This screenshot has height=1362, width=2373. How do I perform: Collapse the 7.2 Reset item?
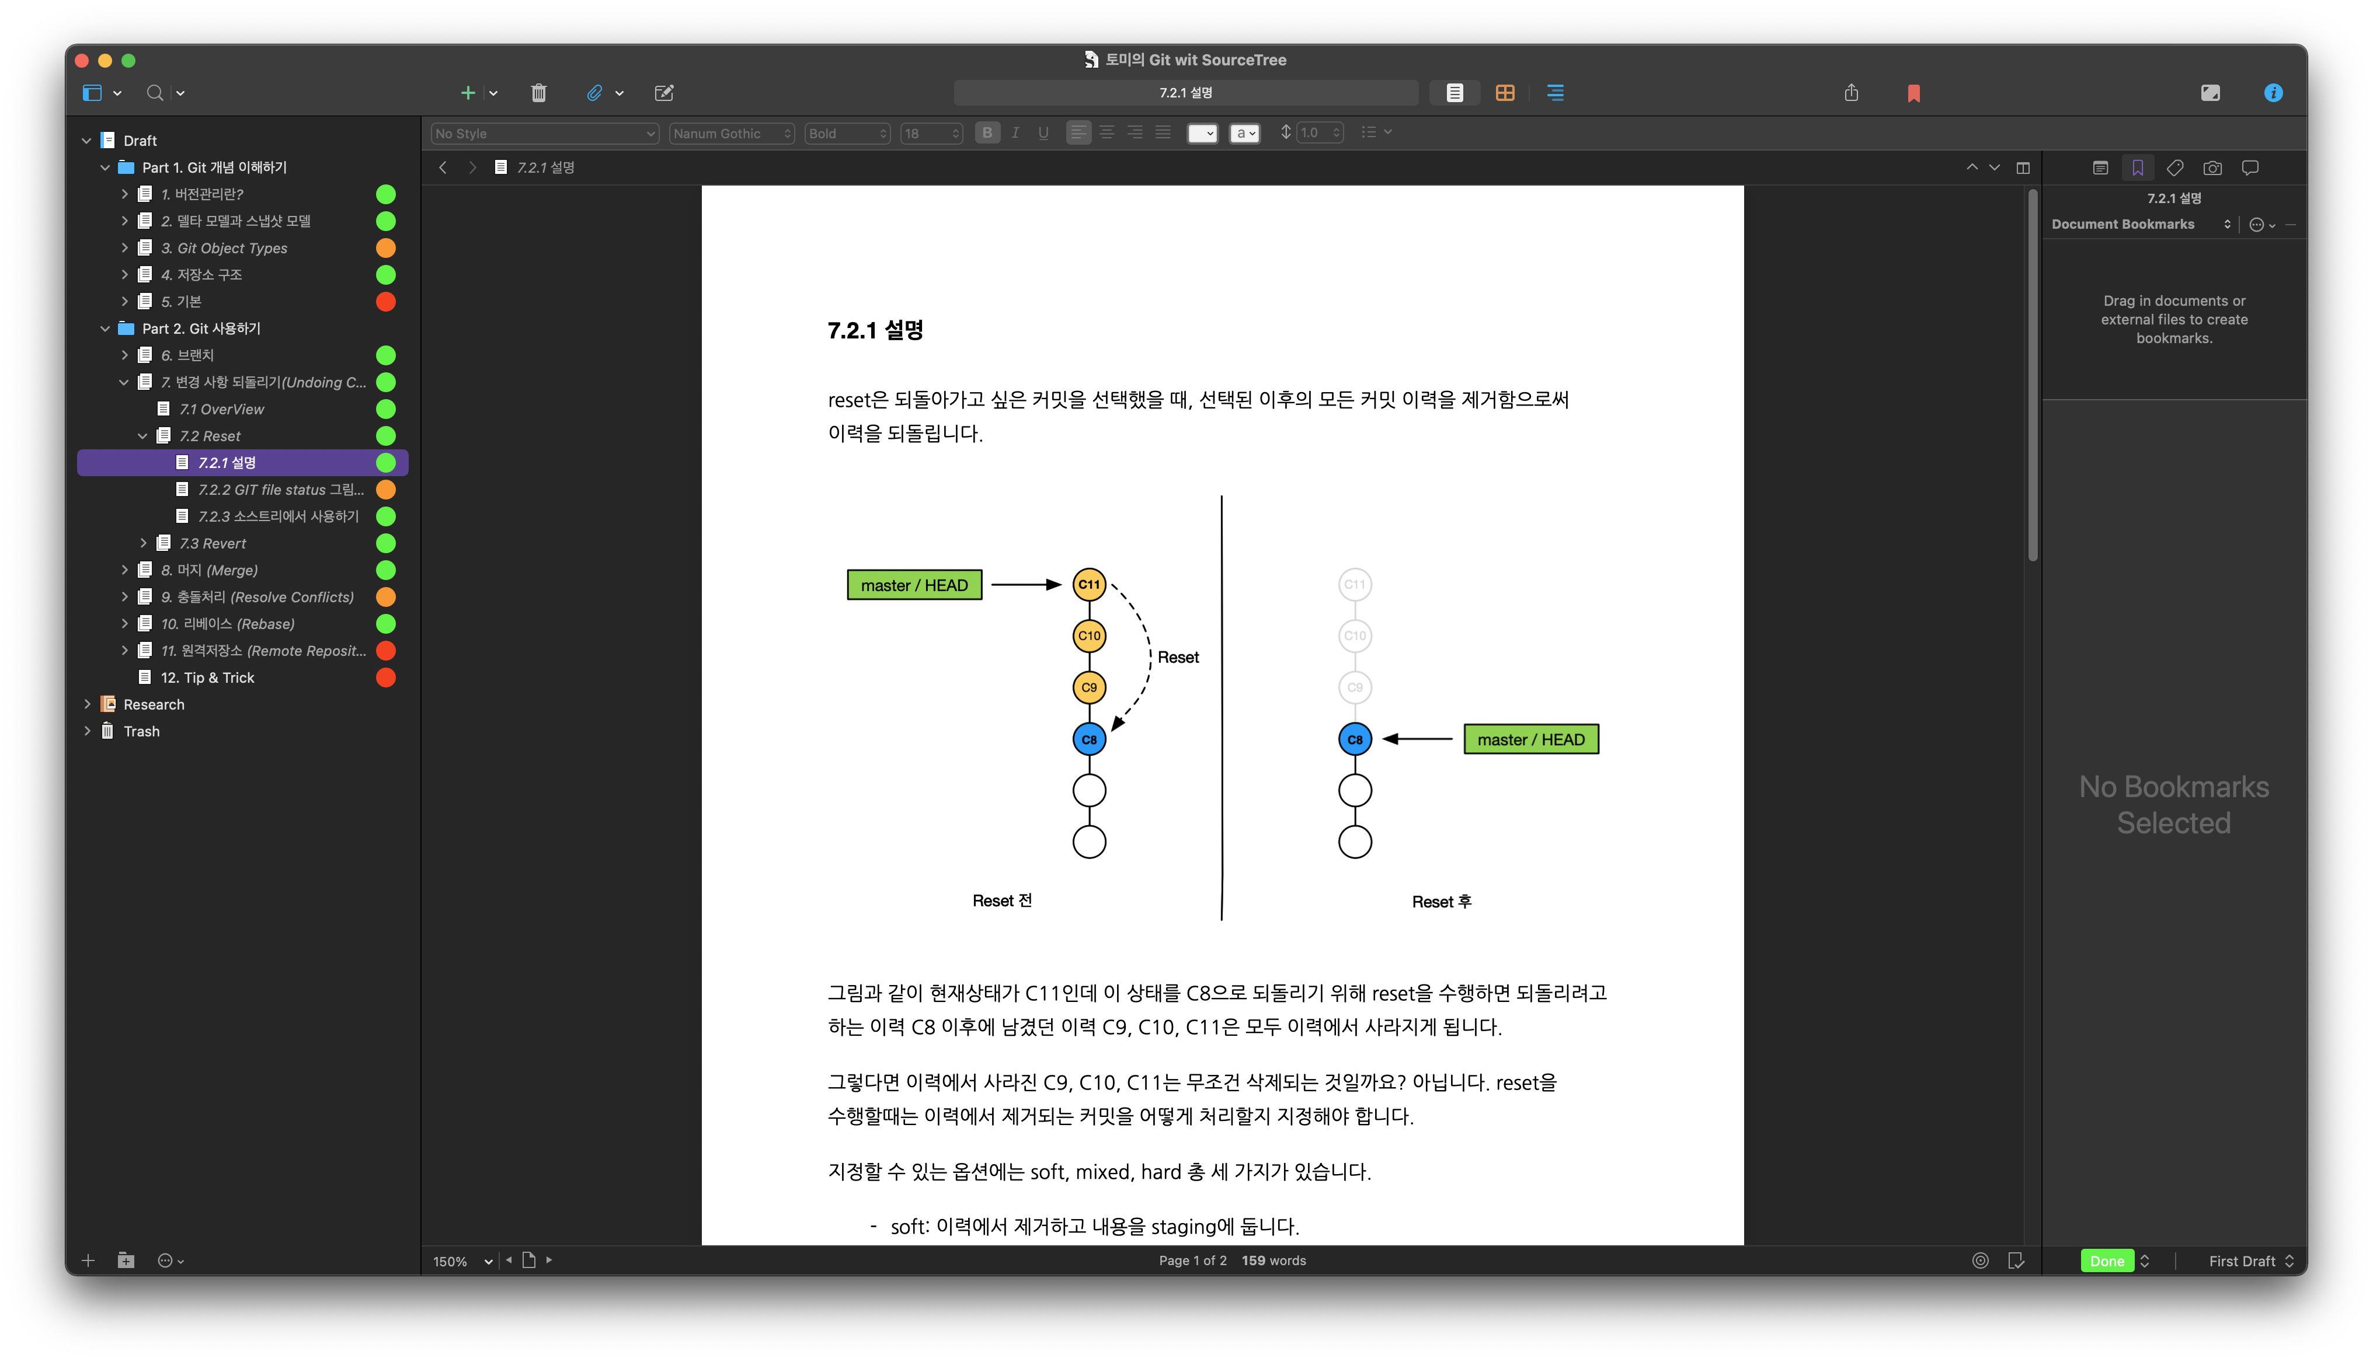142,436
